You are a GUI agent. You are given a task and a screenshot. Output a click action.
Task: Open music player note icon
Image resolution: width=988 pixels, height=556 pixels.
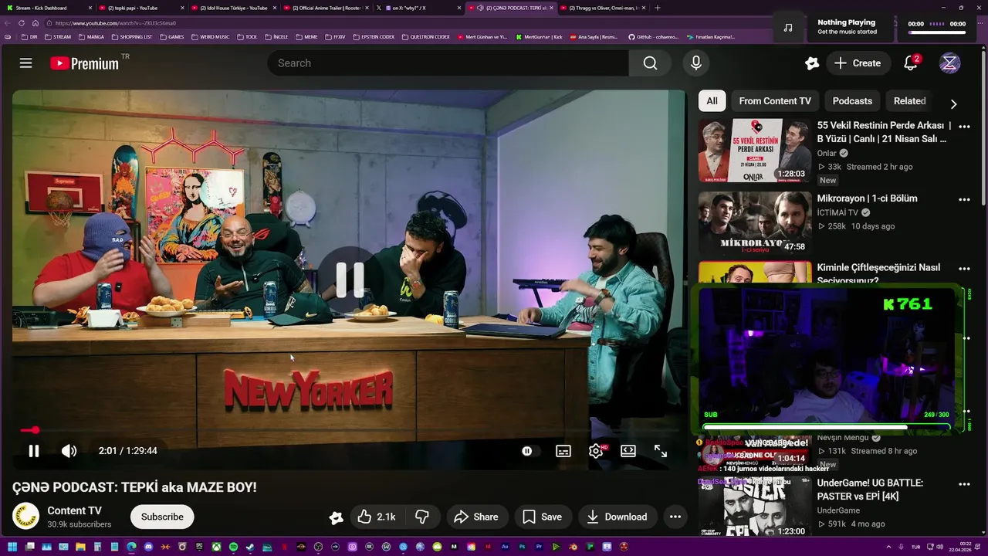pos(787,27)
